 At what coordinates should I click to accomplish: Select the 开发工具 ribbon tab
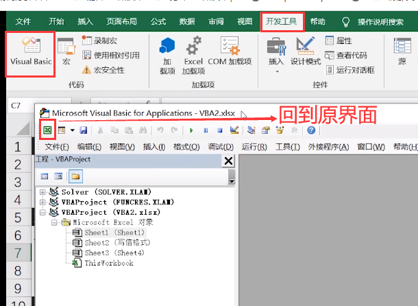point(282,21)
